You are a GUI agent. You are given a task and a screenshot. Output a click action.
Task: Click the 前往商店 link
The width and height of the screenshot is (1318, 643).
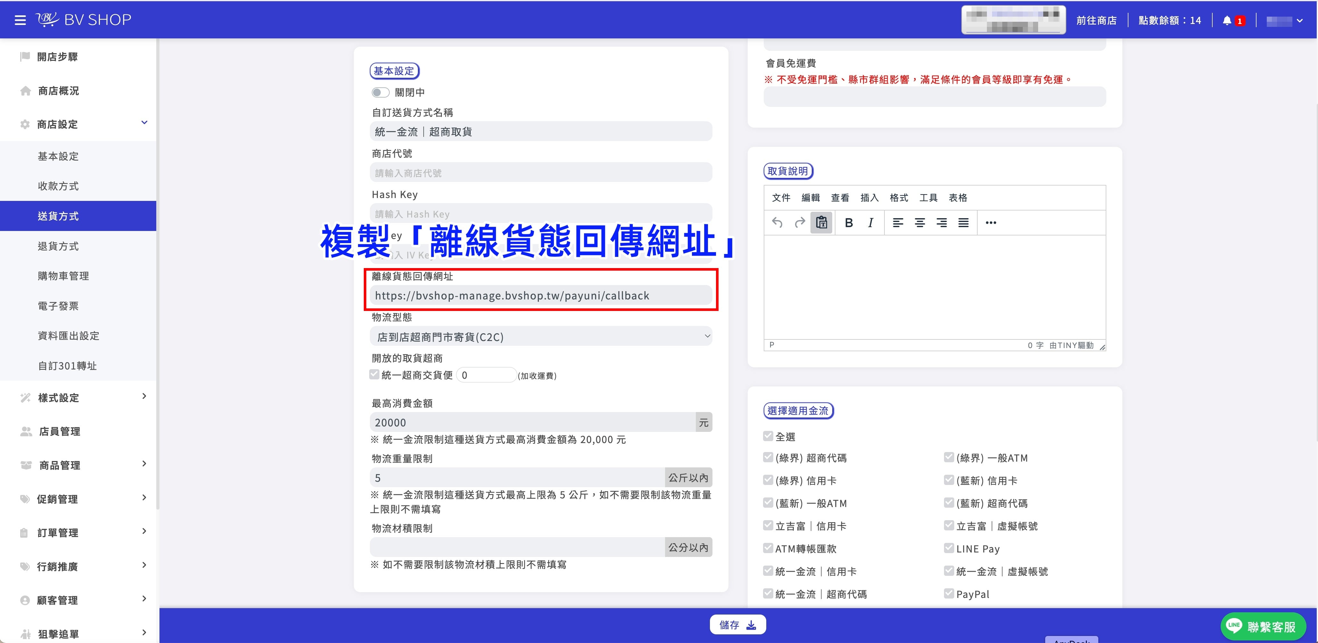click(x=1096, y=20)
